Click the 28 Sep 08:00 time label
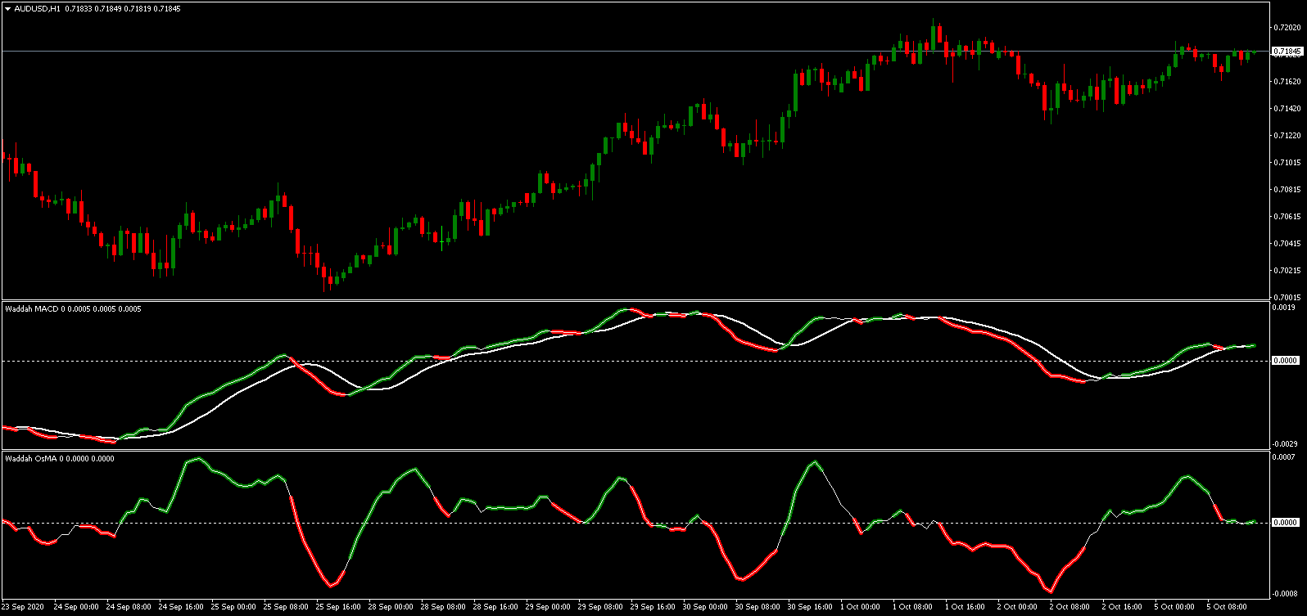The image size is (1307, 616). click(x=443, y=607)
